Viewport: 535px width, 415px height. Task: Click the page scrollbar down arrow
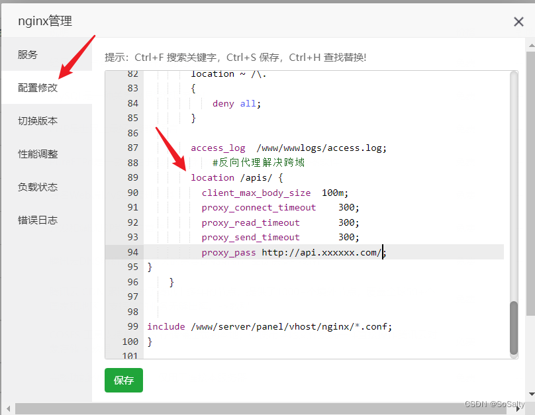coord(531,394)
